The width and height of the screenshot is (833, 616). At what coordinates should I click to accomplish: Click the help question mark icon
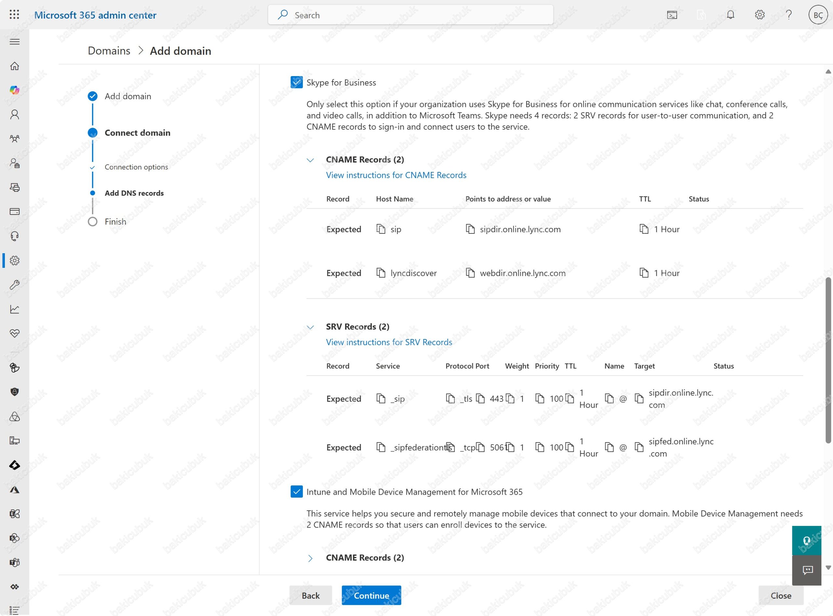789,15
